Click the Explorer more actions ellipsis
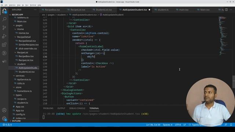 tap(35, 10)
